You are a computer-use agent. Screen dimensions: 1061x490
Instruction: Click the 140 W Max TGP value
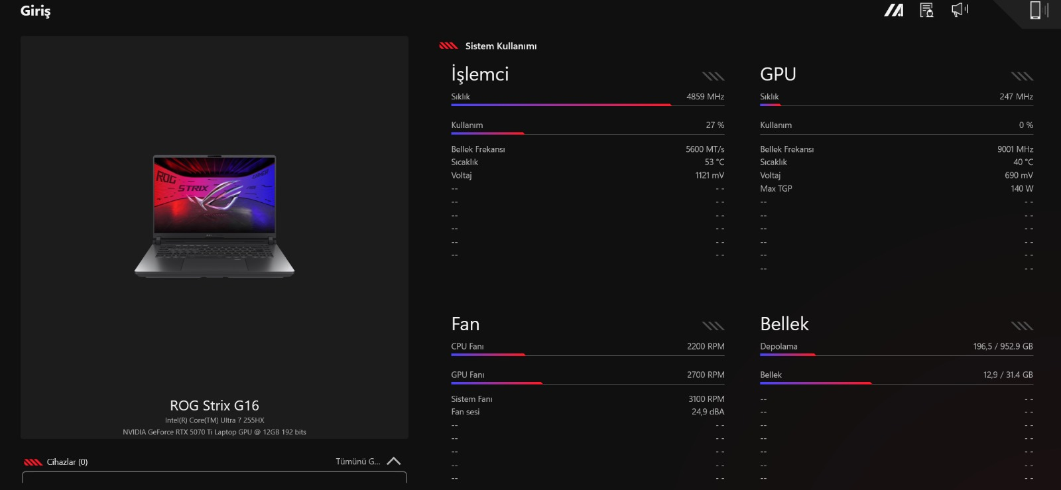[x=1022, y=188]
